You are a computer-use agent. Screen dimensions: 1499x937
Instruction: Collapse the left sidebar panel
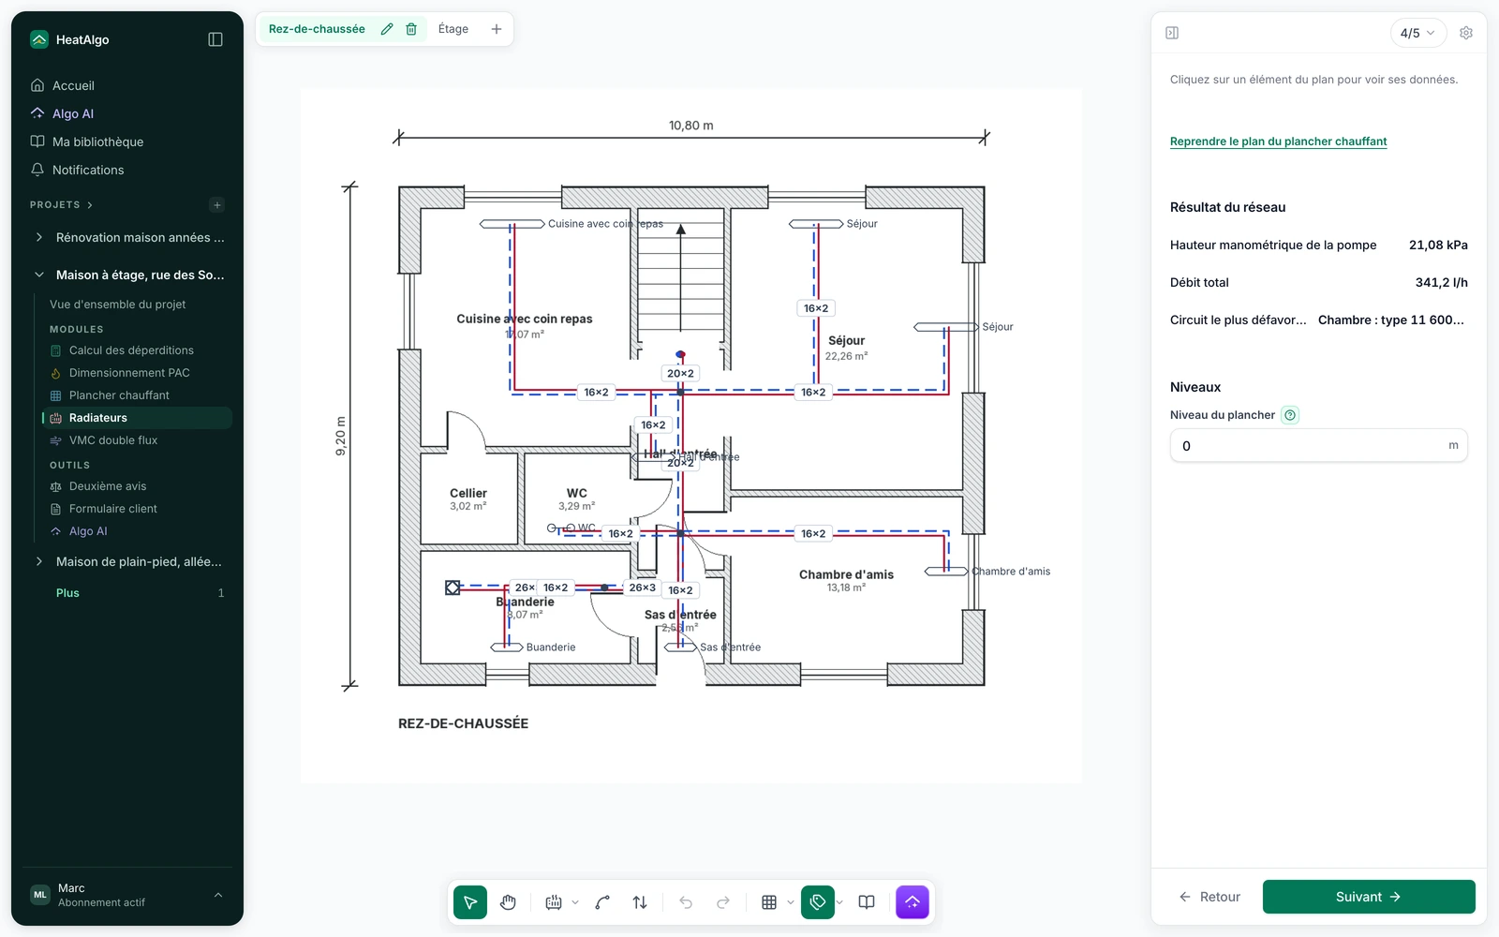(x=215, y=39)
